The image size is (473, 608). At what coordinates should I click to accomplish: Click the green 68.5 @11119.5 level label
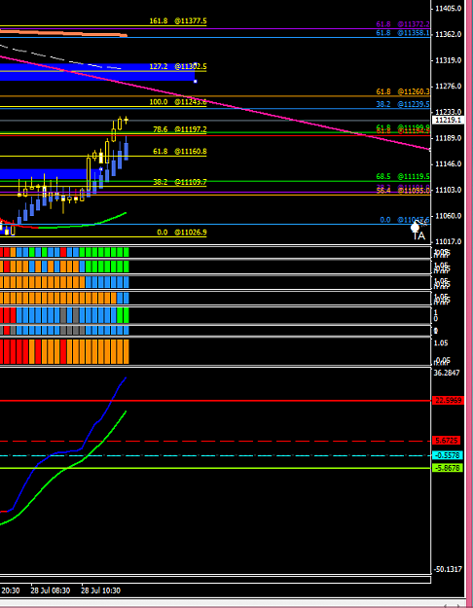pyautogui.click(x=403, y=176)
